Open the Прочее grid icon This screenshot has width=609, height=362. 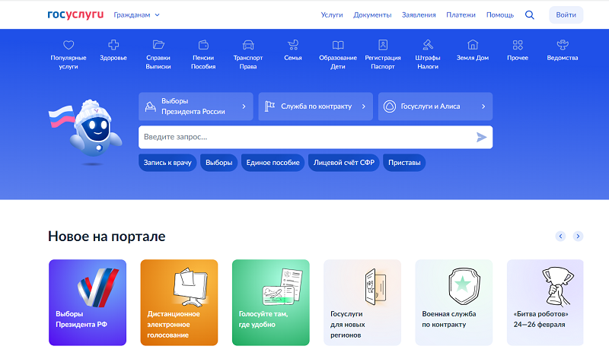[x=518, y=45]
